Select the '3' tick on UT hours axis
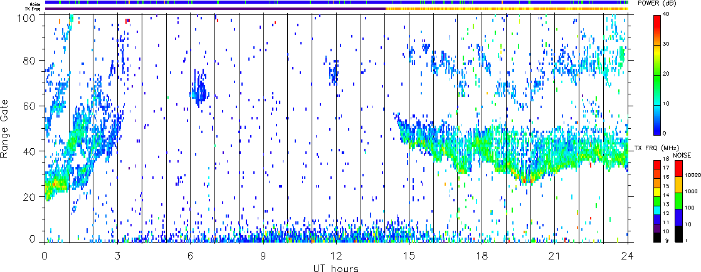 [x=118, y=256]
